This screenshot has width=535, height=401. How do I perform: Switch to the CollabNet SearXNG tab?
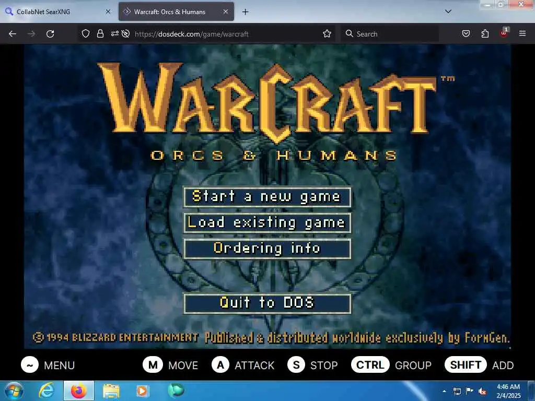pos(57,11)
